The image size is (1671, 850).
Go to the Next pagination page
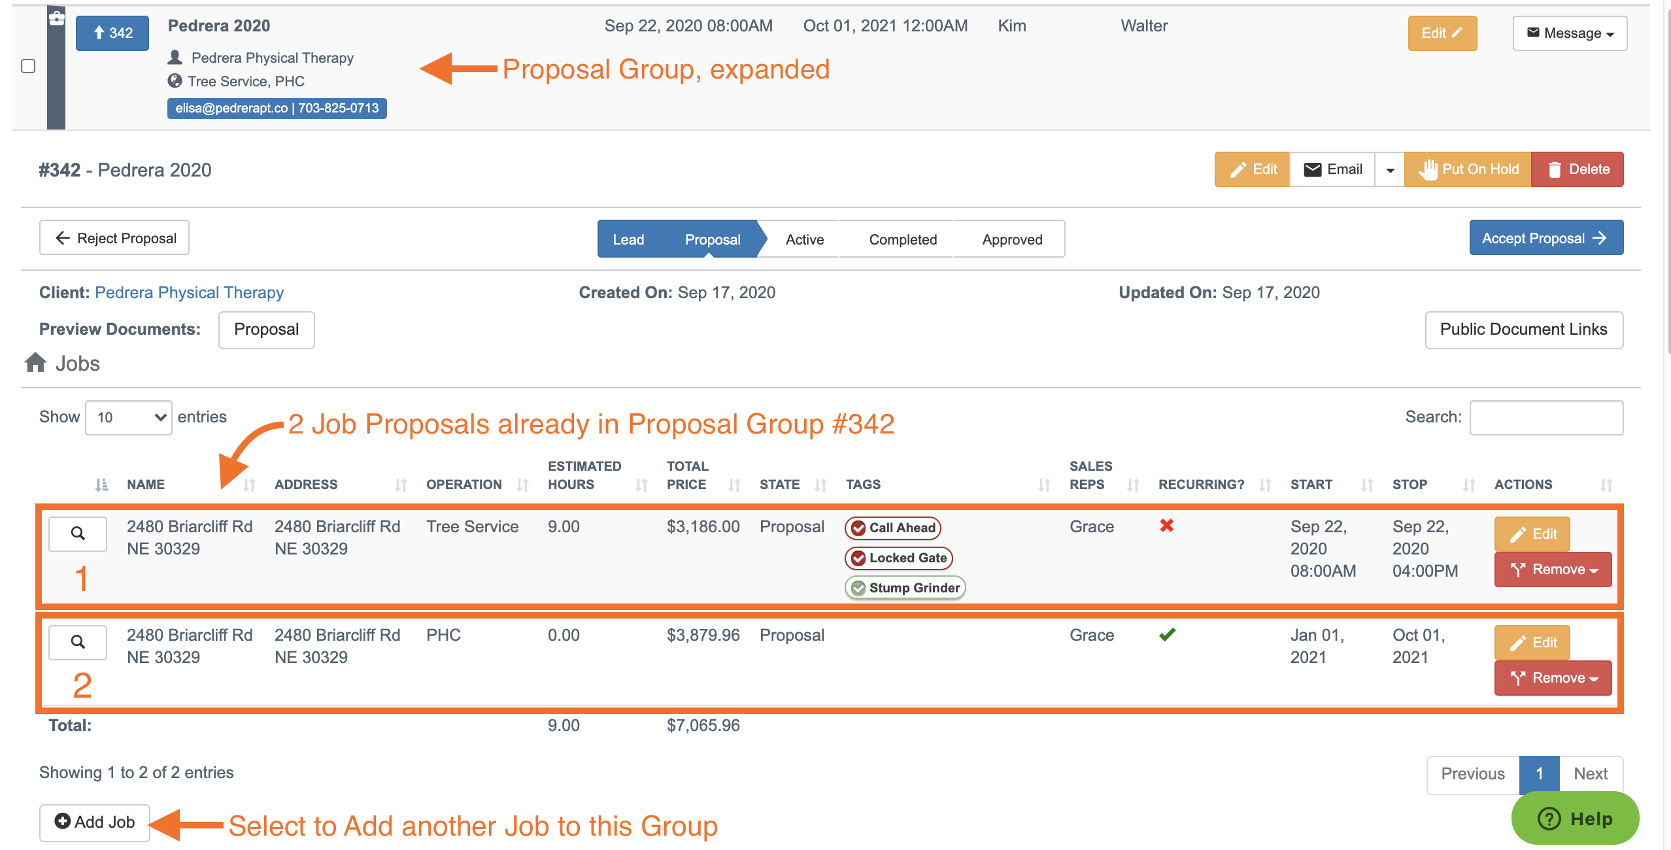(1591, 774)
